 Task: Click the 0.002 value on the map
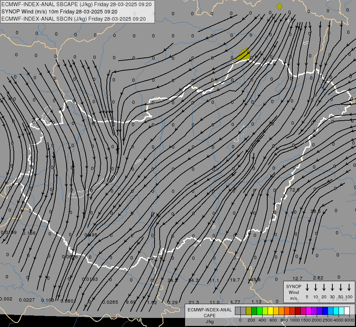tap(6, 299)
